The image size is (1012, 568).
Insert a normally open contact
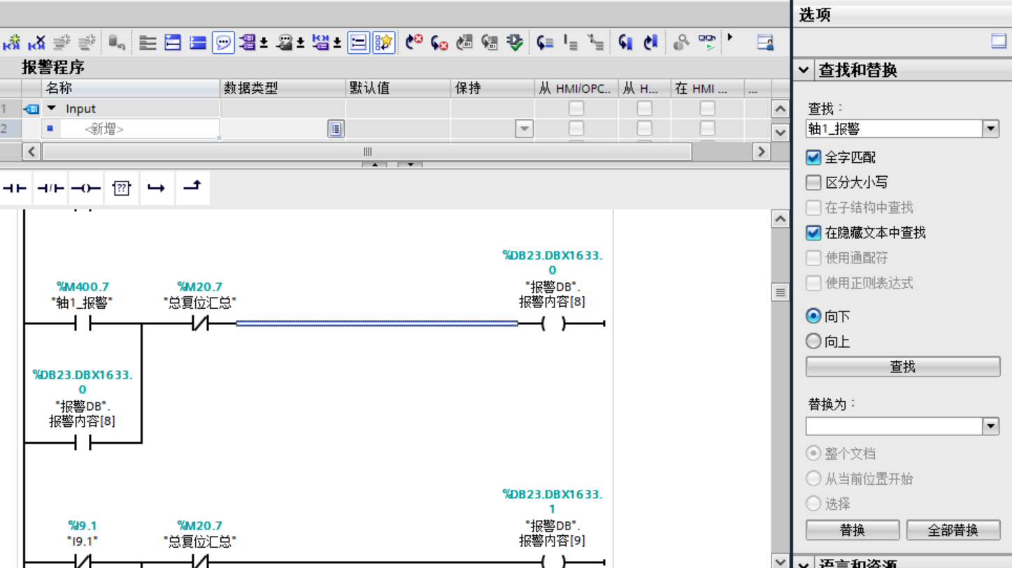15,188
